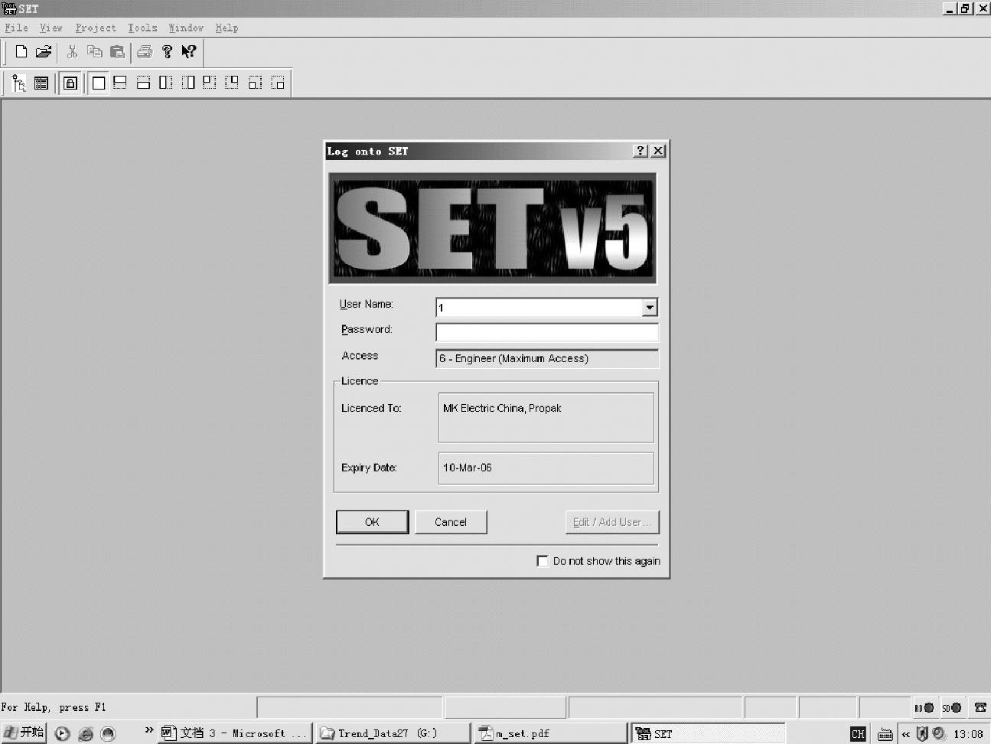Screen dimensions: 991x744
Task: Click the SD status indicator
Action: click(x=951, y=708)
